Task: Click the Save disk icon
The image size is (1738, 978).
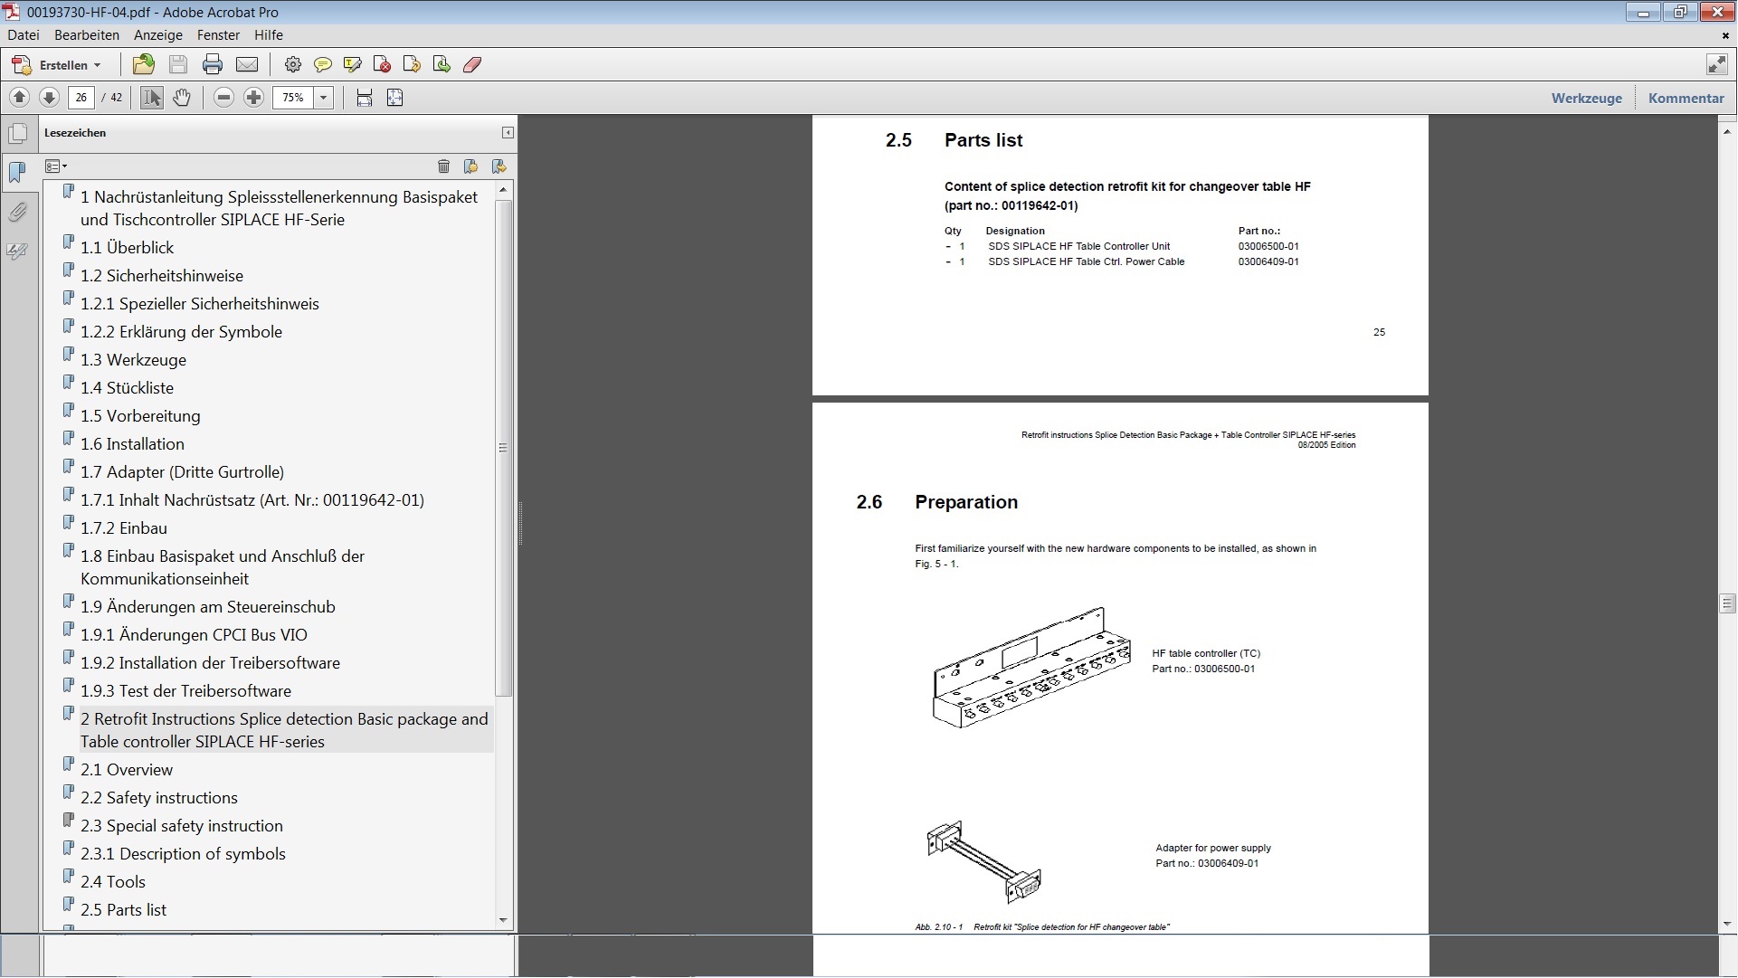Action: [178, 64]
